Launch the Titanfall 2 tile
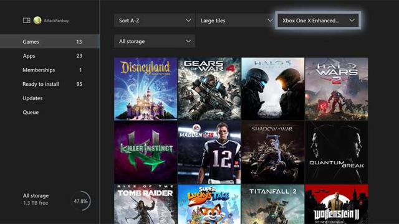 click(273, 204)
